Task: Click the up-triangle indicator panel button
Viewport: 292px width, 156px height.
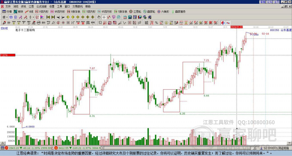Action: click(2, 143)
